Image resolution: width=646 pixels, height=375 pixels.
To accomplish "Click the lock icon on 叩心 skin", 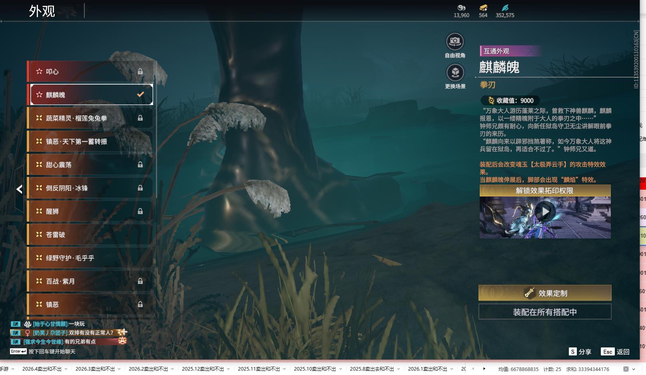I will pyautogui.click(x=140, y=71).
